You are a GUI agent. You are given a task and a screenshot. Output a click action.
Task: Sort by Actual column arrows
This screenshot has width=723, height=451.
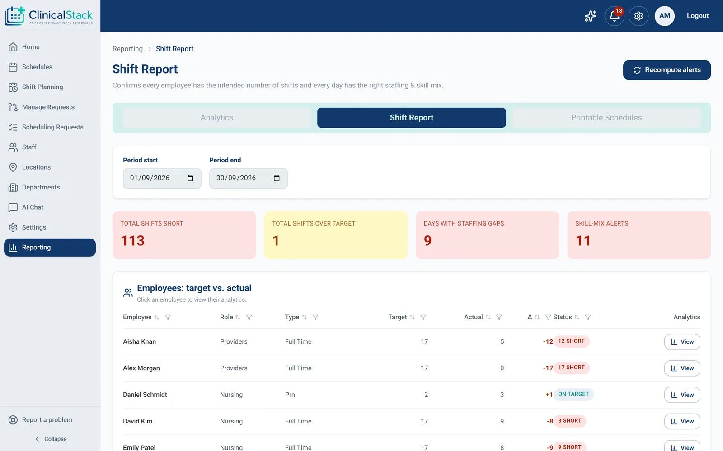pos(488,318)
